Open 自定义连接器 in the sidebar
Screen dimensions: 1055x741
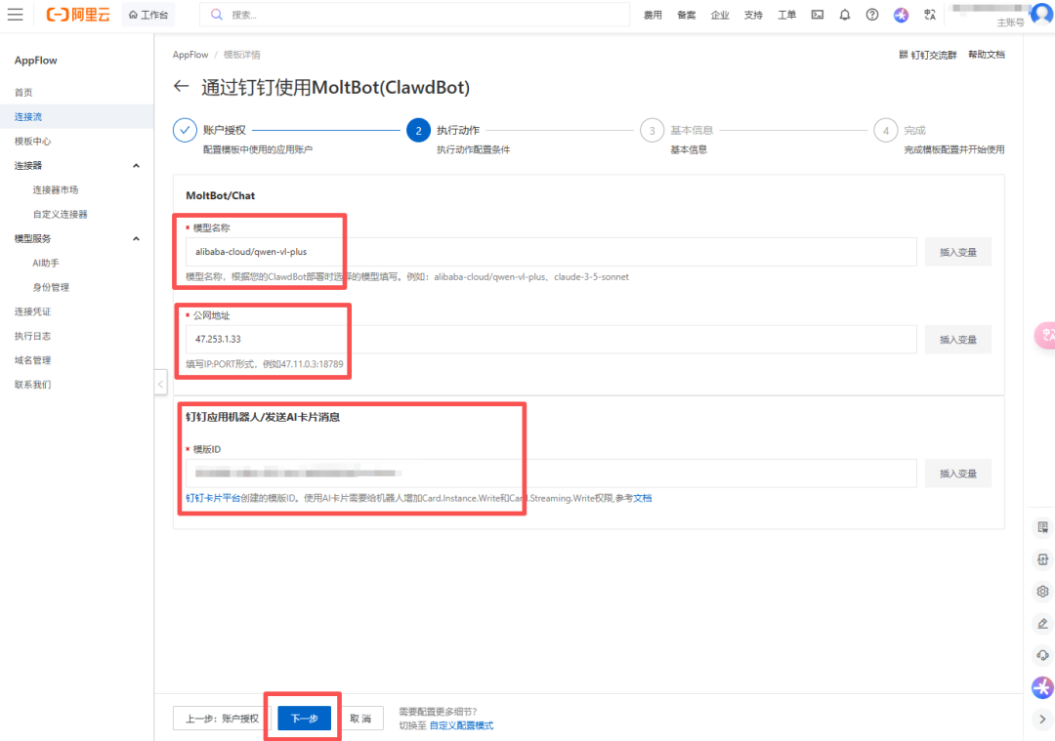[x=60, y=214]
